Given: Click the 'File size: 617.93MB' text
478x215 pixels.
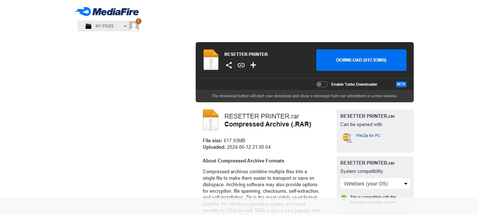Looking at the screenshot, I should coord(224,140).
